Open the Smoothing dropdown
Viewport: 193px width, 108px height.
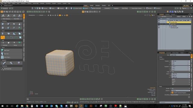pyautogui.click(x=180, y=95)
